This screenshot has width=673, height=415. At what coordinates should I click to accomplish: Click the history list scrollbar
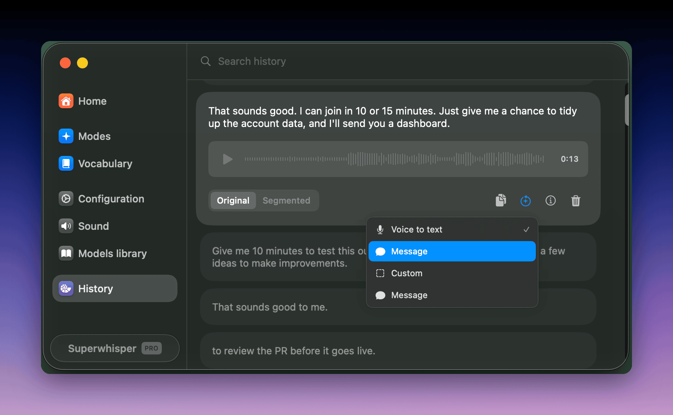(x=626, y=110)
